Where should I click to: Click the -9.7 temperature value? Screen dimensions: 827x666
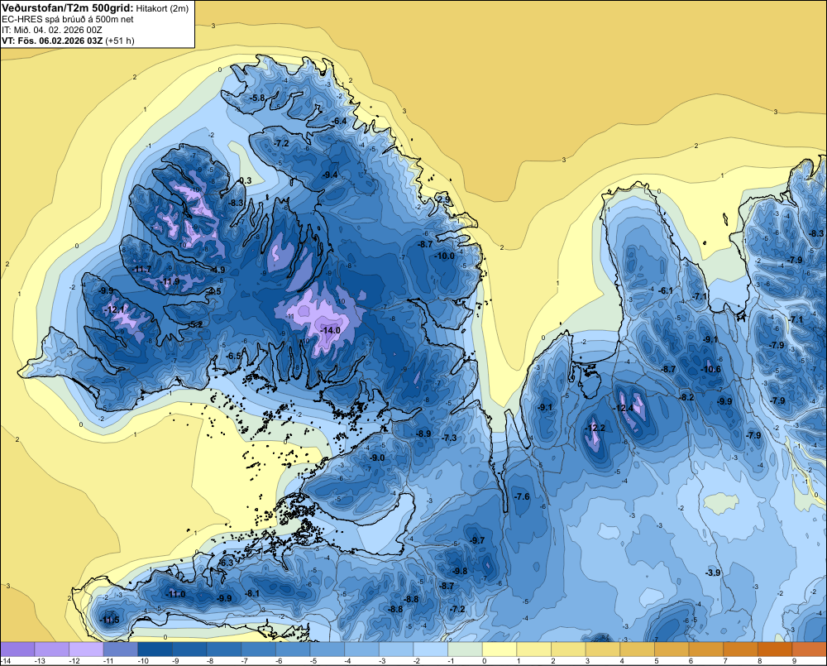[477, 541]
